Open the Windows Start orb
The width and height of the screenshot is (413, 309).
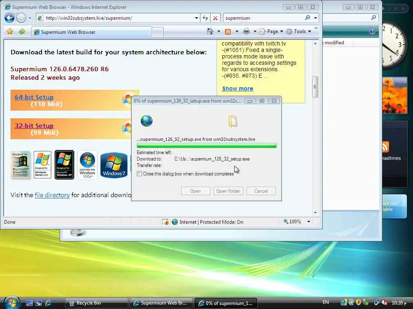(12, 302)
